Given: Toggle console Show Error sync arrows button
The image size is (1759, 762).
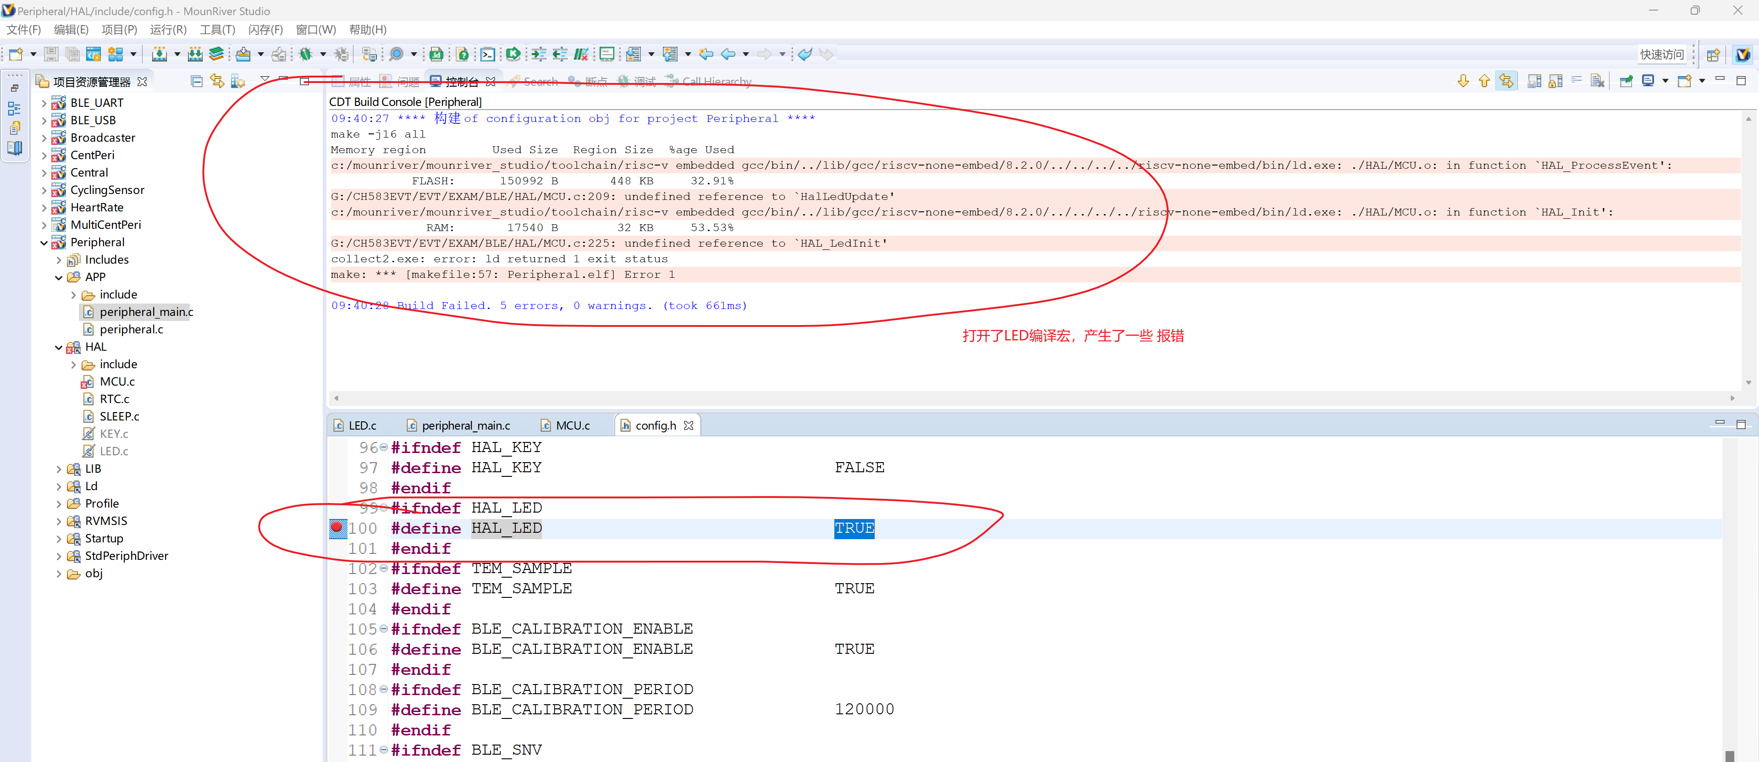Looking at the screenshot, I should [1505, 81].
